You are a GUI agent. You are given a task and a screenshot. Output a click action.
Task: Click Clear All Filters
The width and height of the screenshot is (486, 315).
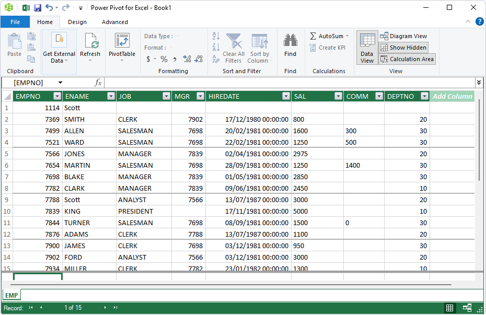click(x=234, y=49)
